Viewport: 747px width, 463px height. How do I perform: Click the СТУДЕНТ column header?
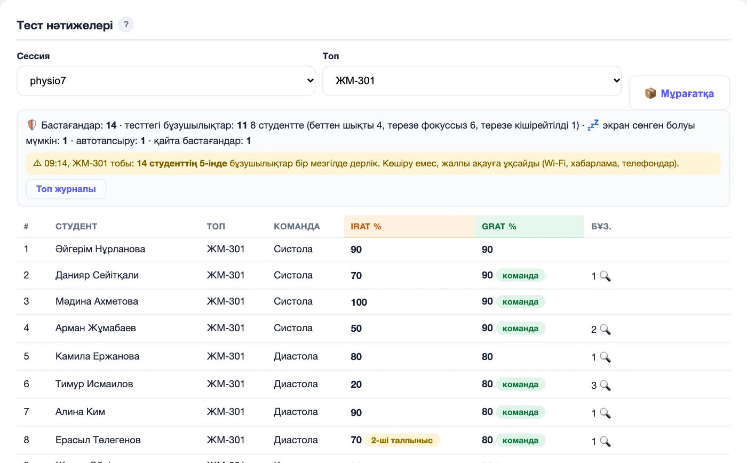pyautogui.click(x=76, y=226)
